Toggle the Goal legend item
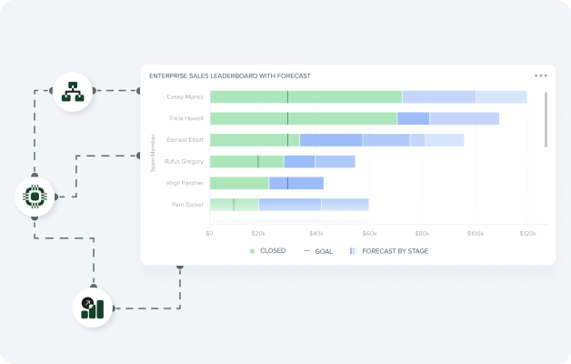Viewport: 571px width, 364px height. coord(318,250)
